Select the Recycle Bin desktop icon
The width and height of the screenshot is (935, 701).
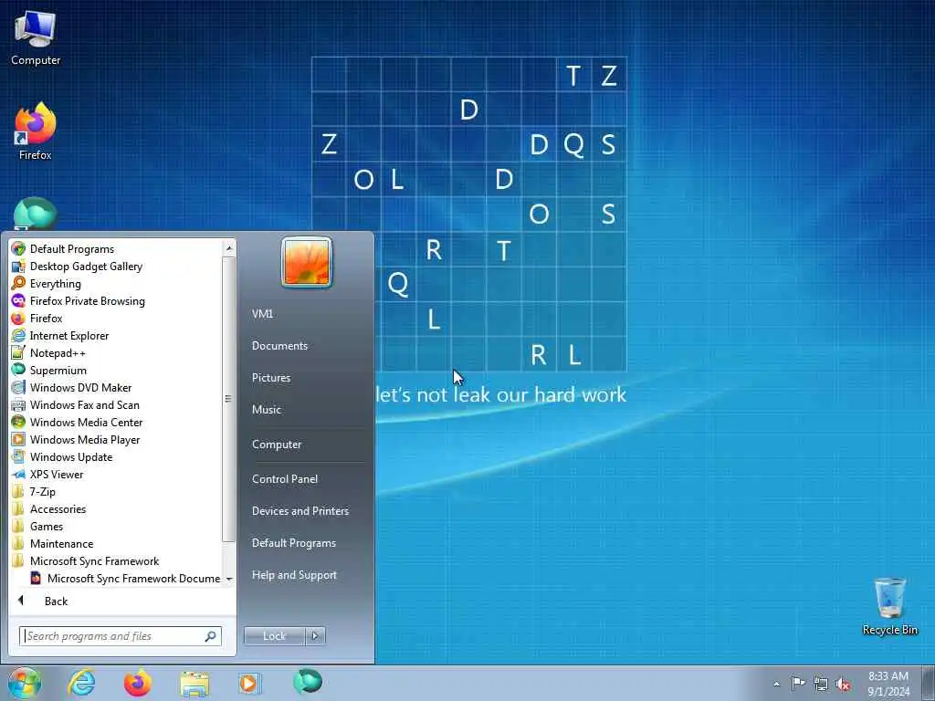(890, 606)
